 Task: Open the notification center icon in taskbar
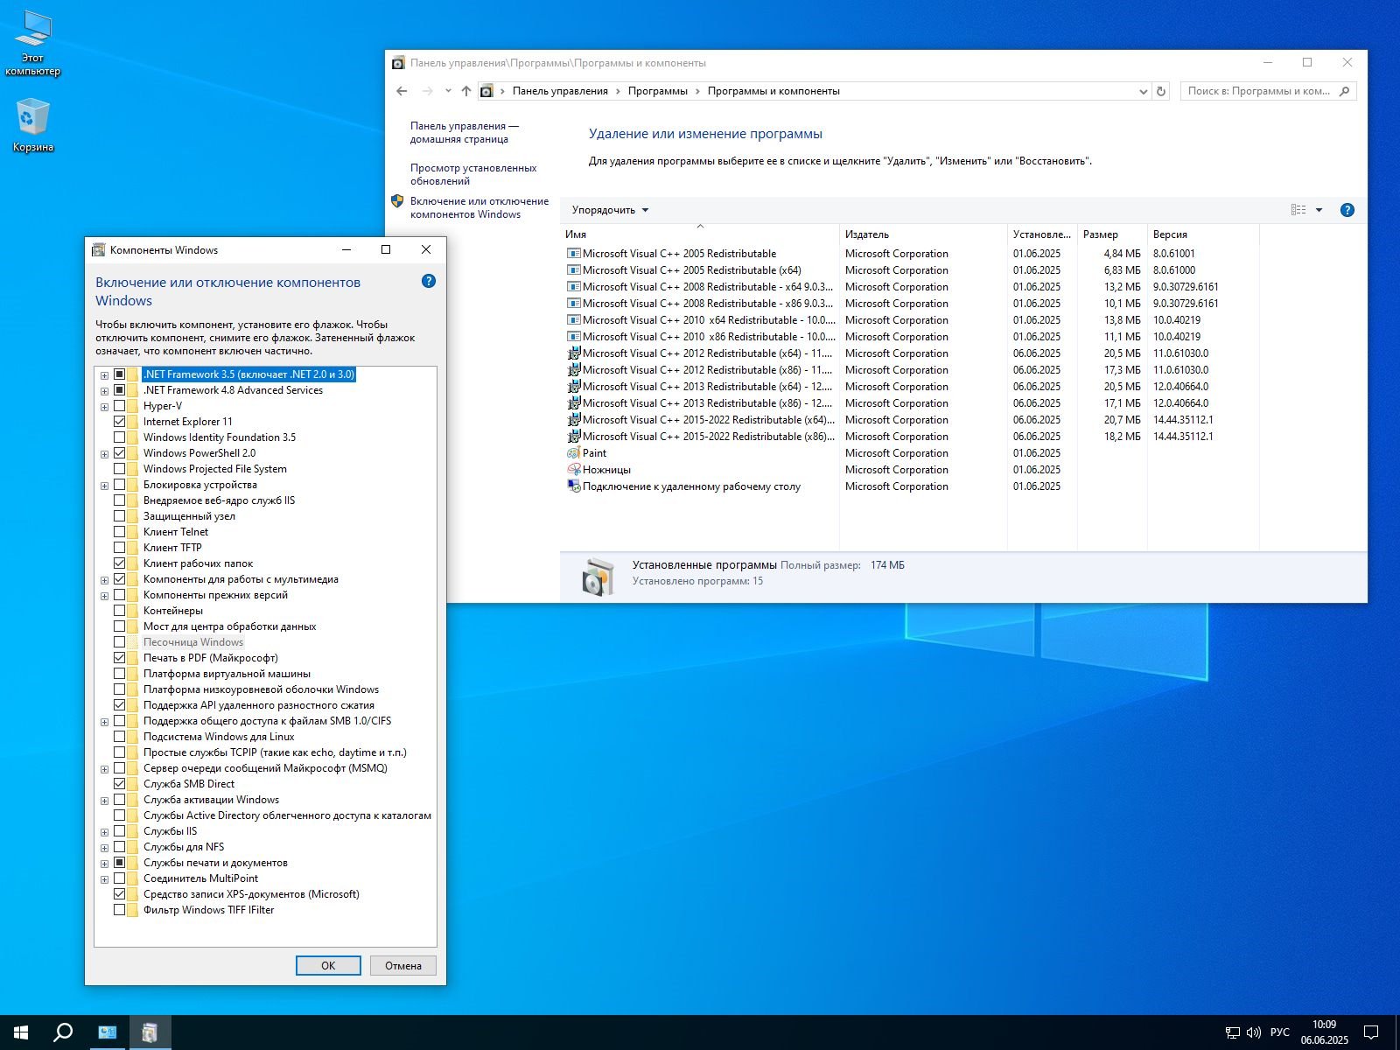pos(1371,1032)
